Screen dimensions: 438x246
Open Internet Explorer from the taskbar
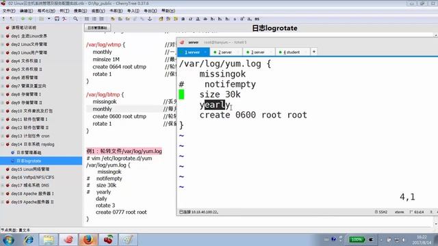pos(29,240)
